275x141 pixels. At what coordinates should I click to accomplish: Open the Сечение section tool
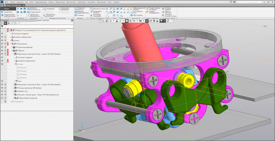(80, 15)
